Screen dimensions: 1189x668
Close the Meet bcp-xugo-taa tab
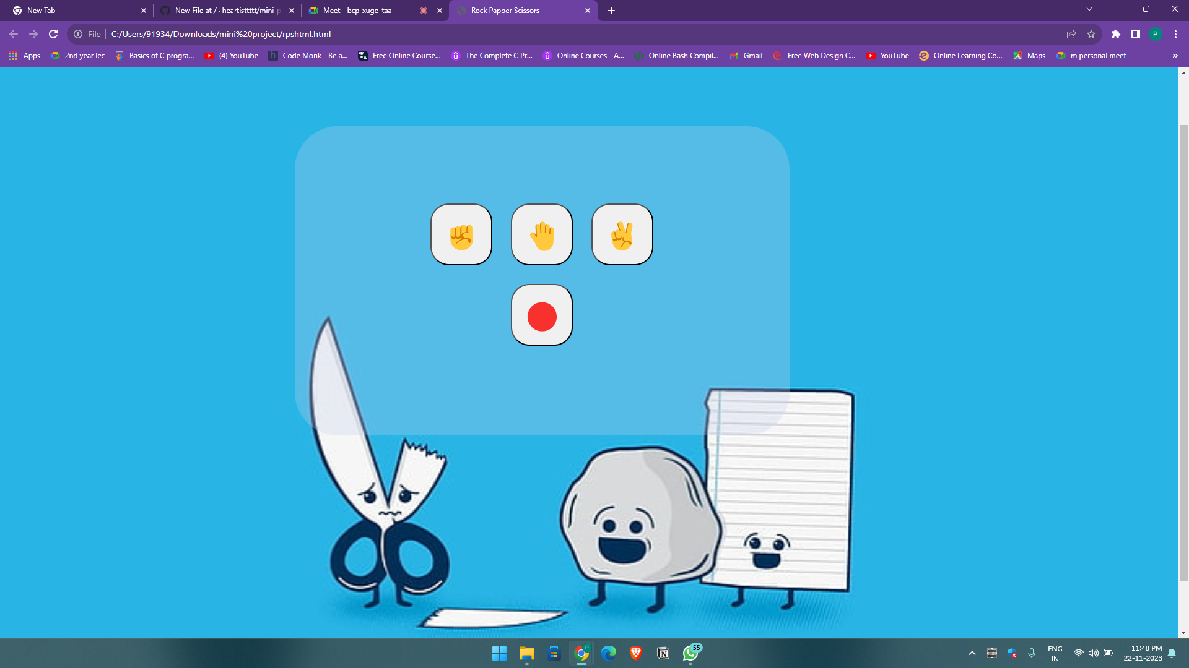[440, 11]
